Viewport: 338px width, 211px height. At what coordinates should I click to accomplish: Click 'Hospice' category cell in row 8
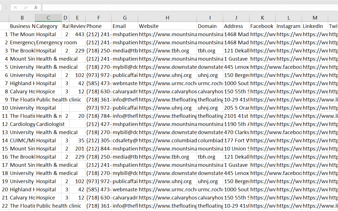pyautogui.click(x=48, y=92)
